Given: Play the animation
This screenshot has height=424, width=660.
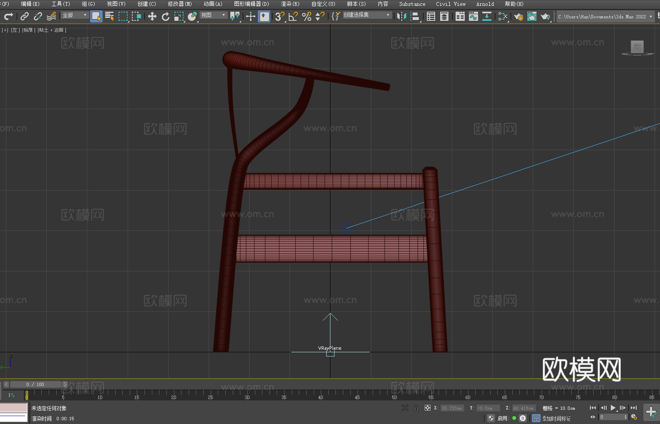Looking at the screenshot, I should (613, 408).
